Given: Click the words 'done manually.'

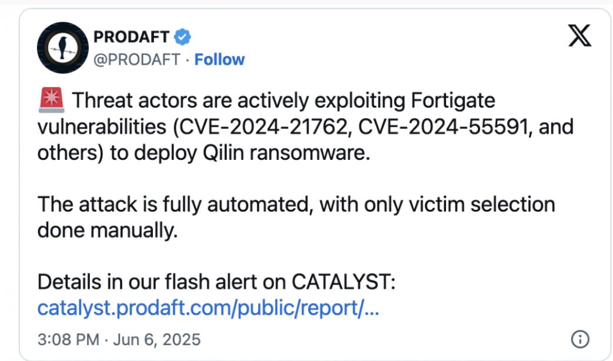Looking at the screenshot, I should pyautogui.click(x=108, y=230).
